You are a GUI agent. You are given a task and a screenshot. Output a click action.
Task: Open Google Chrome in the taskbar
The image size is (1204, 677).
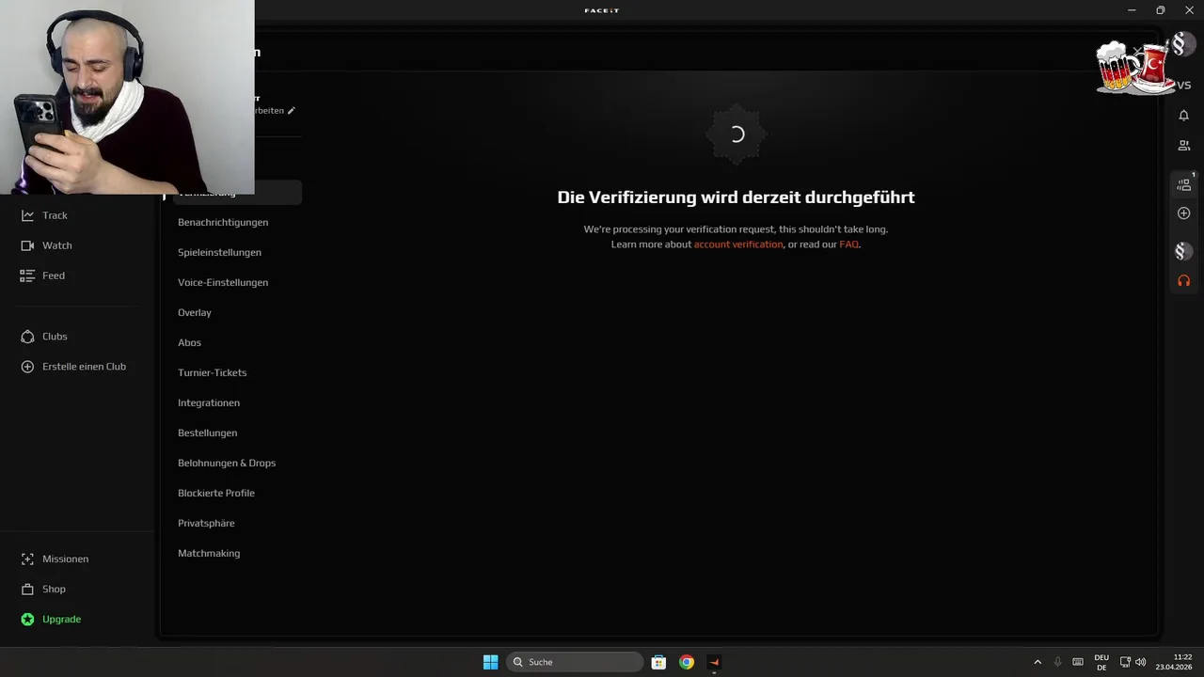[687, 662]
